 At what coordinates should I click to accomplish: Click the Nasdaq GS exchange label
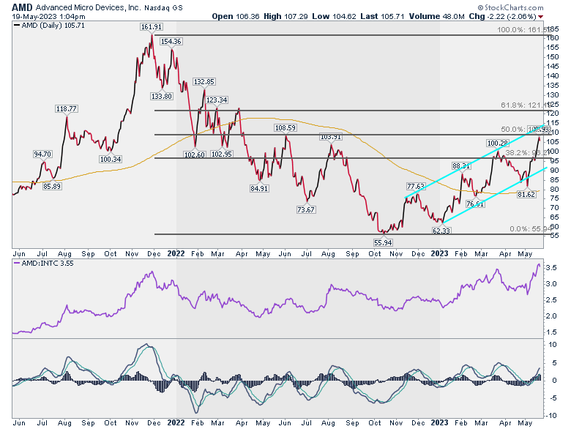(x=163, y=7)
